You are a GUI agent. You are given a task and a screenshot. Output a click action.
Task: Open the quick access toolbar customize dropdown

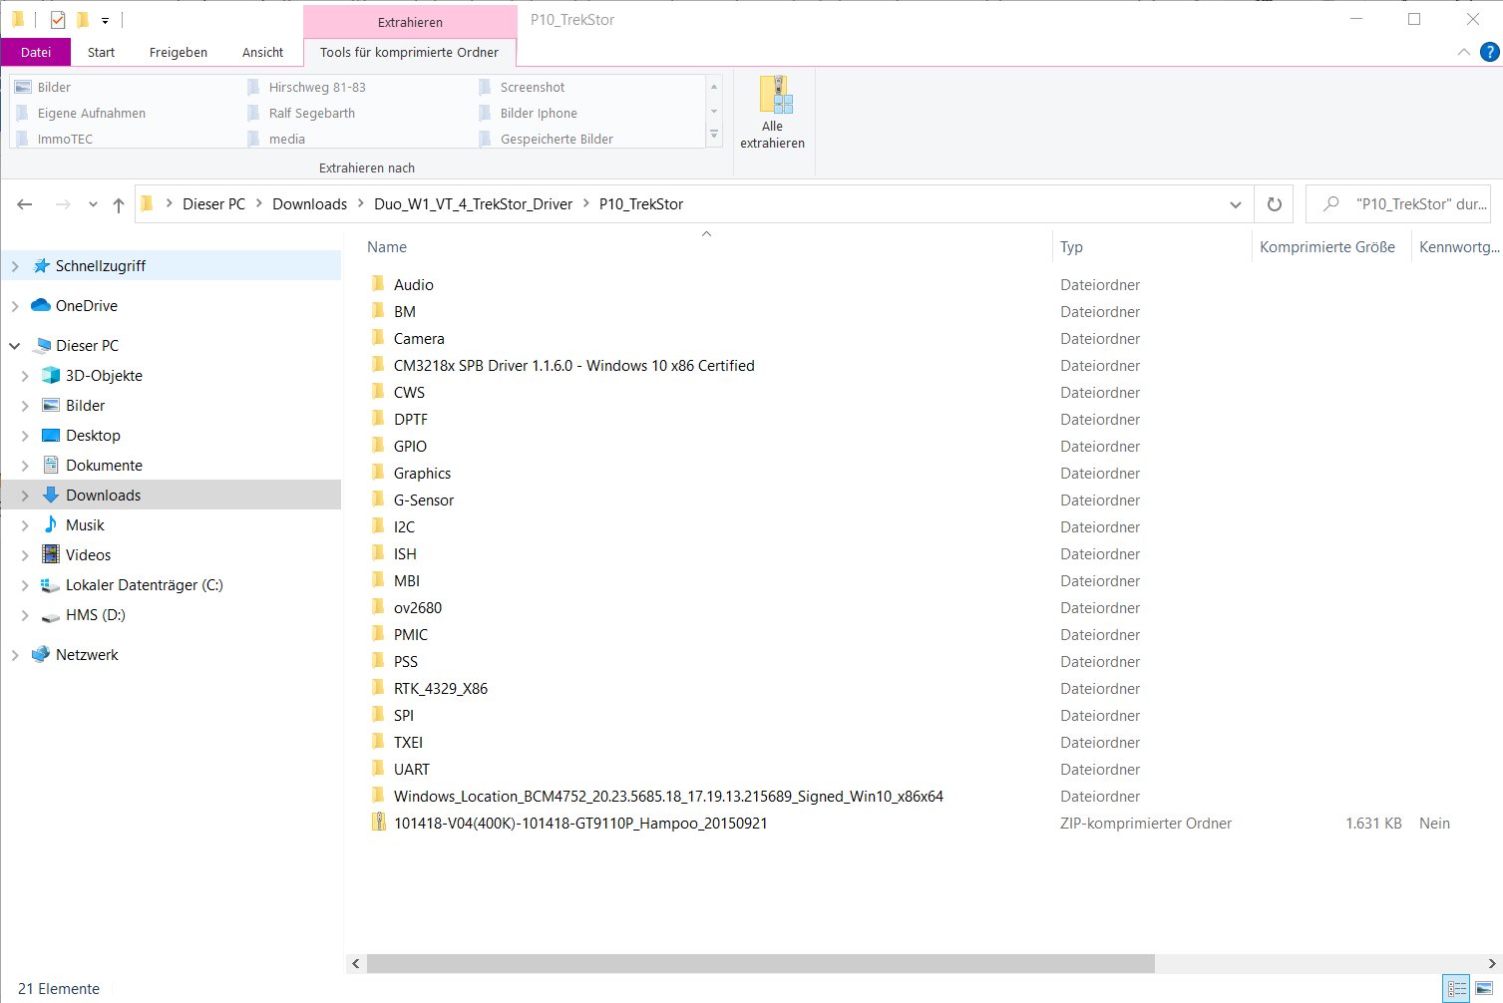coord(105,20)
